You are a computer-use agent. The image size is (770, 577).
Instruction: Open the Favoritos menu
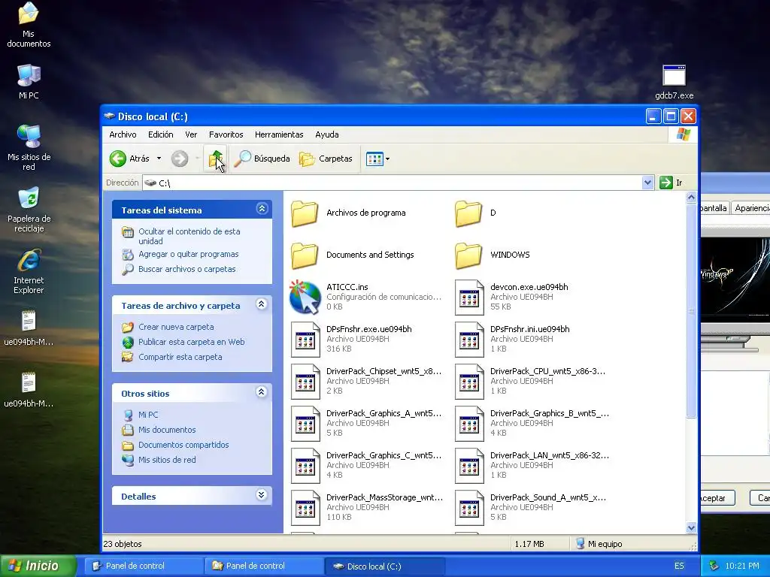click(226, 134)
